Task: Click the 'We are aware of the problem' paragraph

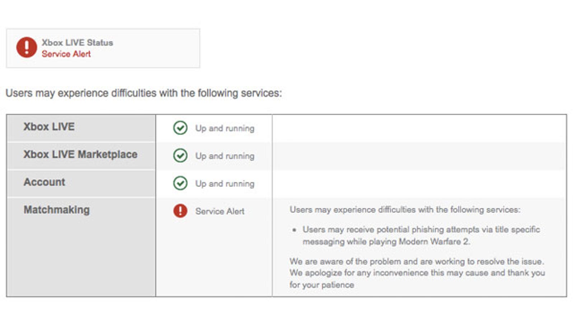Action: tap(417, 273)
